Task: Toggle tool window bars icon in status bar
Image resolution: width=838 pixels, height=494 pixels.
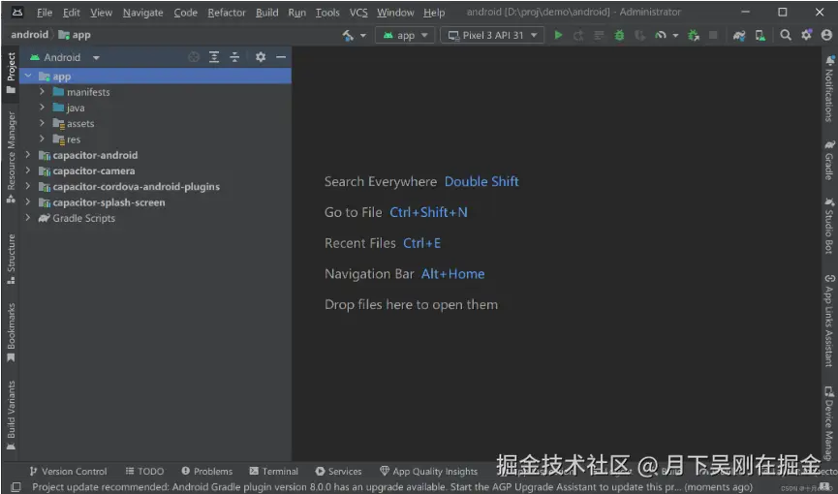Action: [x=16, y=487]
